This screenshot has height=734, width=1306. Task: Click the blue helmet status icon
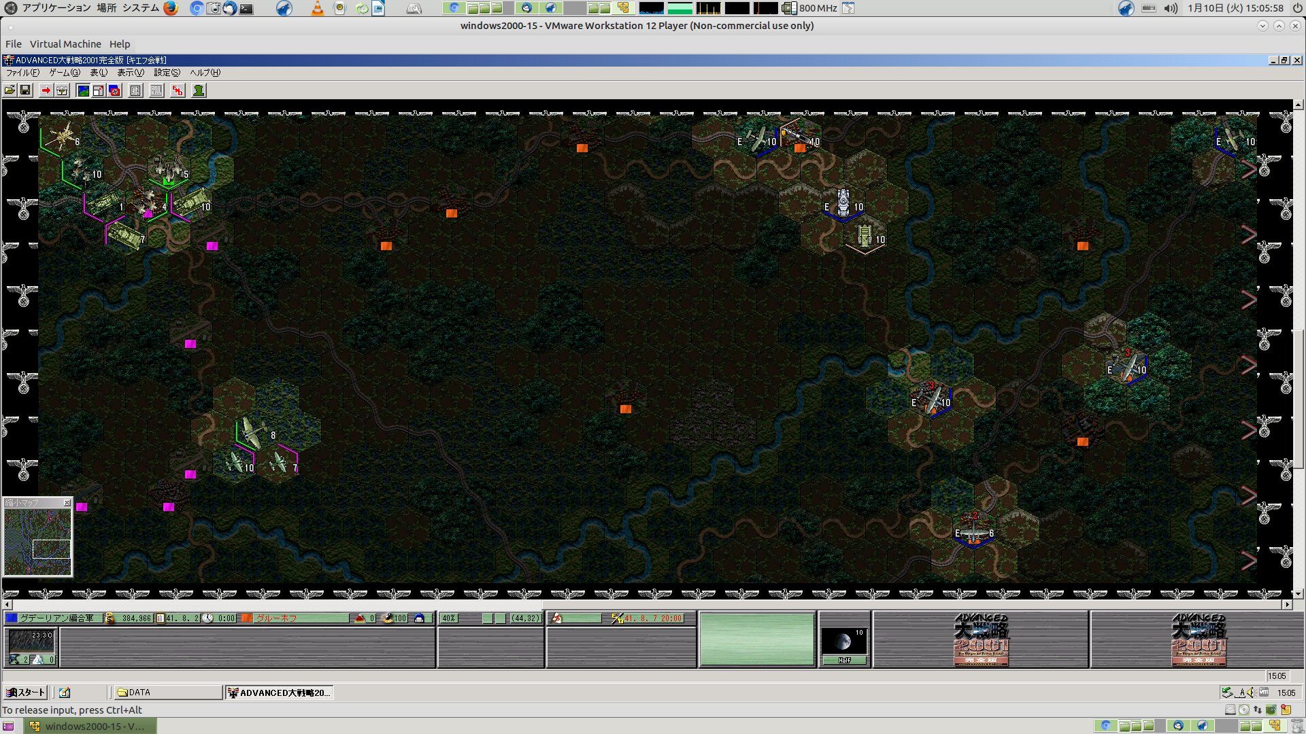click(x=419, y=618)
